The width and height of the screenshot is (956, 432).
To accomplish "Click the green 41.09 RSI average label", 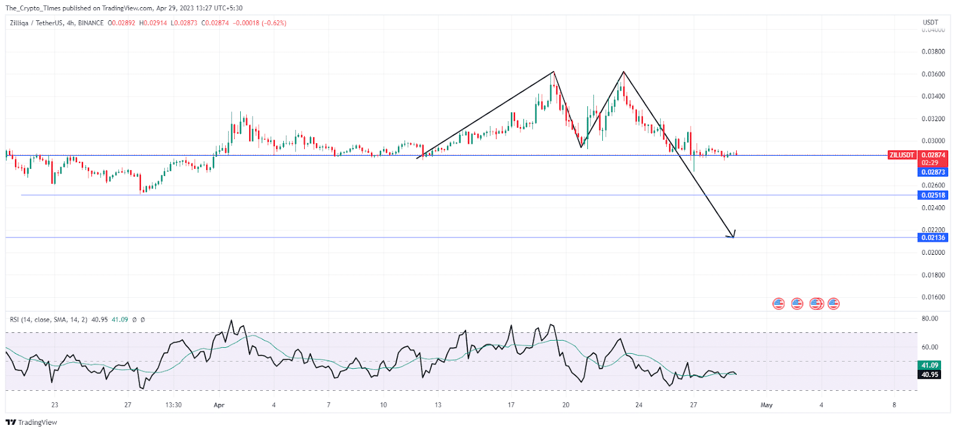I will pos(929,365).
